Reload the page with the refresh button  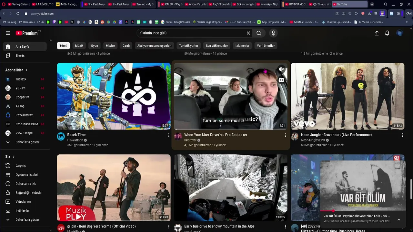[x=18, y=14]
